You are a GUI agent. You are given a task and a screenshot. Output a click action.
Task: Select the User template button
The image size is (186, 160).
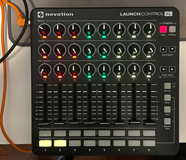tap(163, 29)
